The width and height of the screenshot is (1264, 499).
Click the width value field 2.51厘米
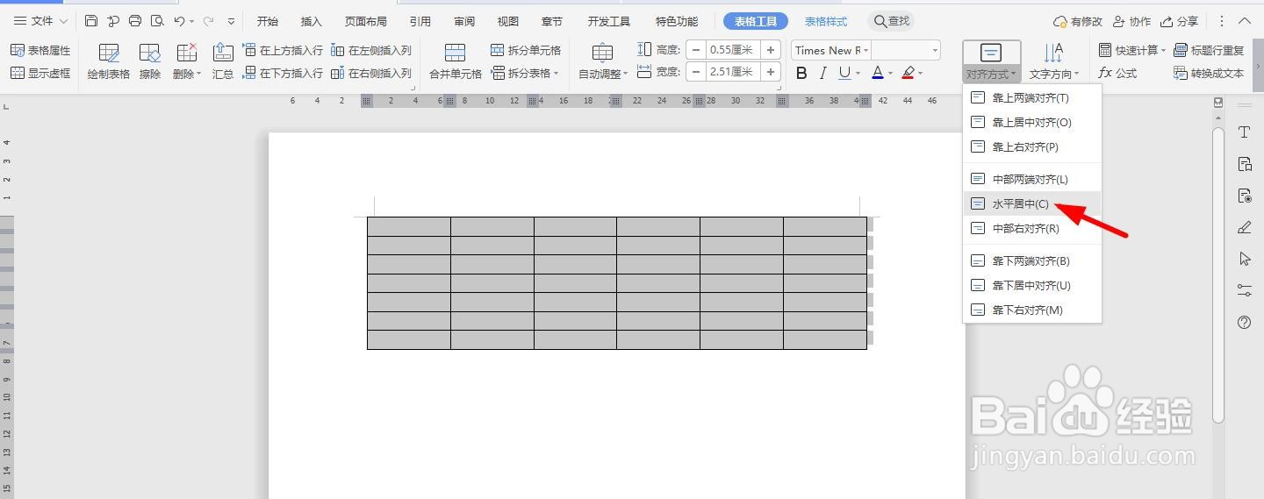pos(732,72)
